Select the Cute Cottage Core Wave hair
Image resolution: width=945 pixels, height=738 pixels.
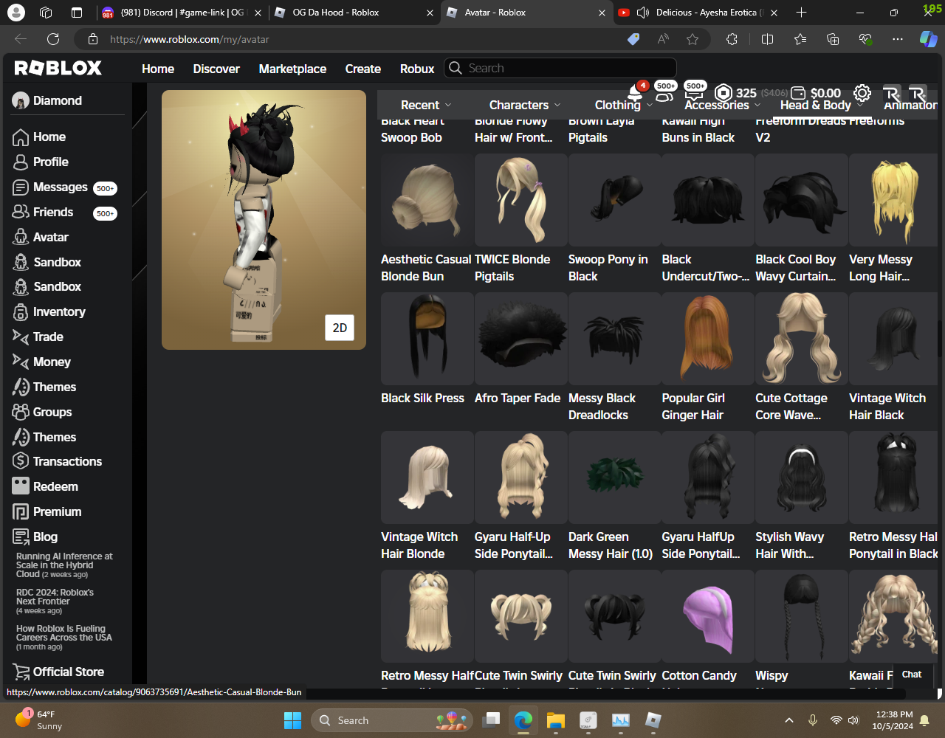click(802, 339)
